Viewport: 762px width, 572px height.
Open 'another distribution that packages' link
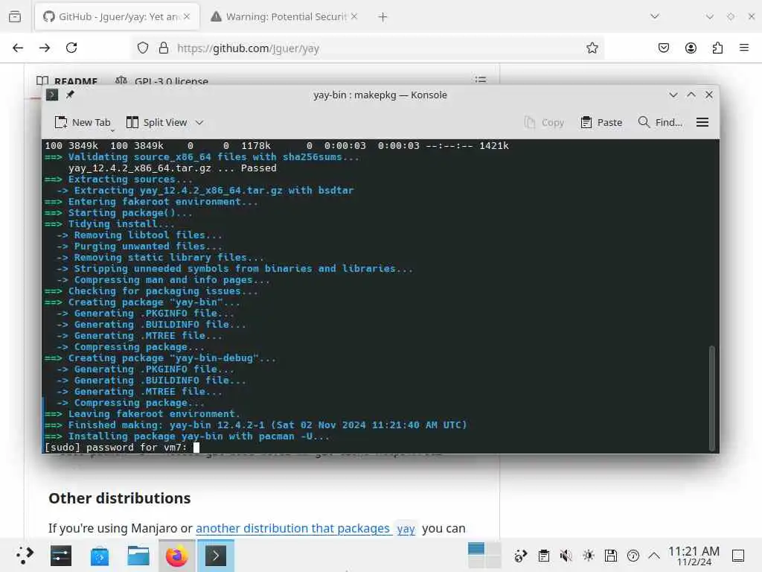pos(293,528)
